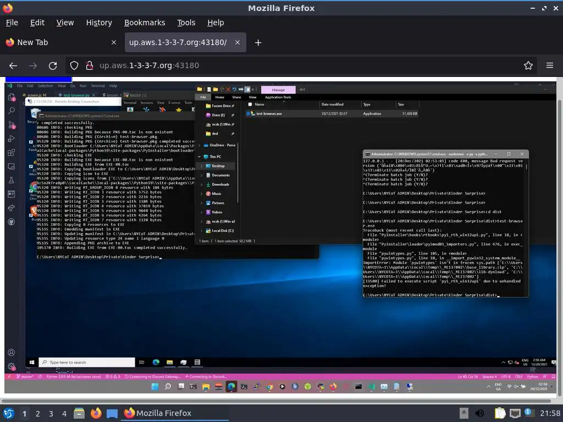
Task: Click VS Code Accounts icon in sidebar
Action: [12, 352]
